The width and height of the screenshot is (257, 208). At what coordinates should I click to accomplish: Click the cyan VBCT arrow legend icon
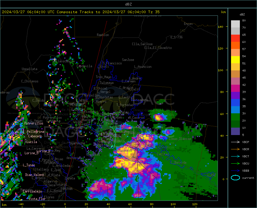click(235, 156)
